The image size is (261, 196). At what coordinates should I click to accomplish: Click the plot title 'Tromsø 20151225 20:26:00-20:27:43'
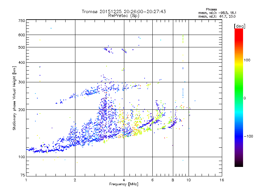(x=124, y=11)
